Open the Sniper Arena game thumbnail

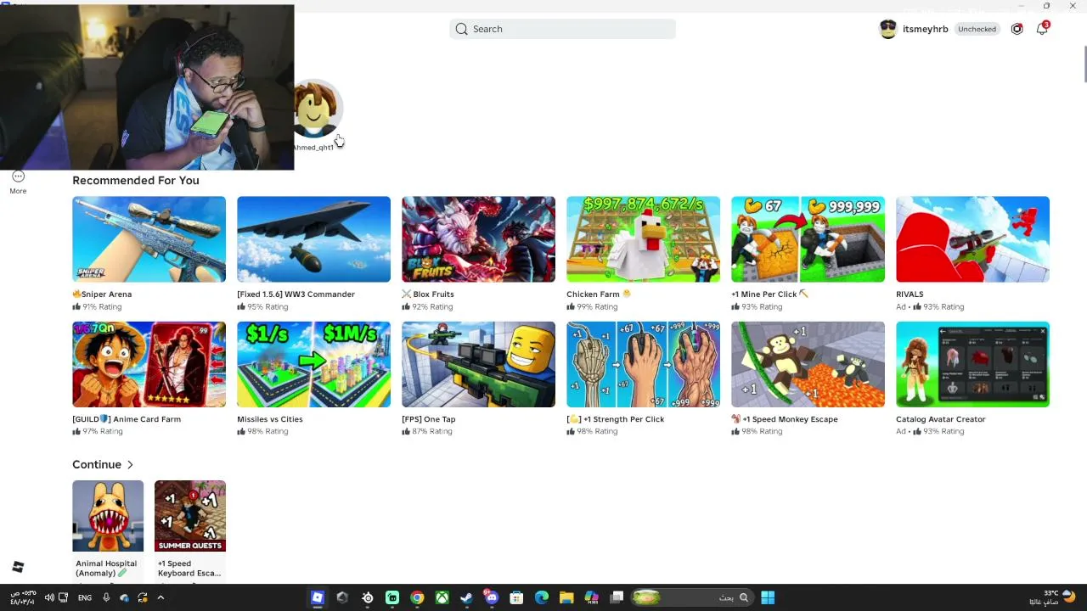coord(149,239)
